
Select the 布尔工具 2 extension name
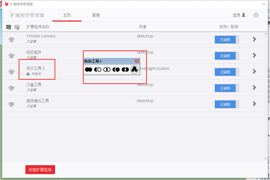pos(35,68)
